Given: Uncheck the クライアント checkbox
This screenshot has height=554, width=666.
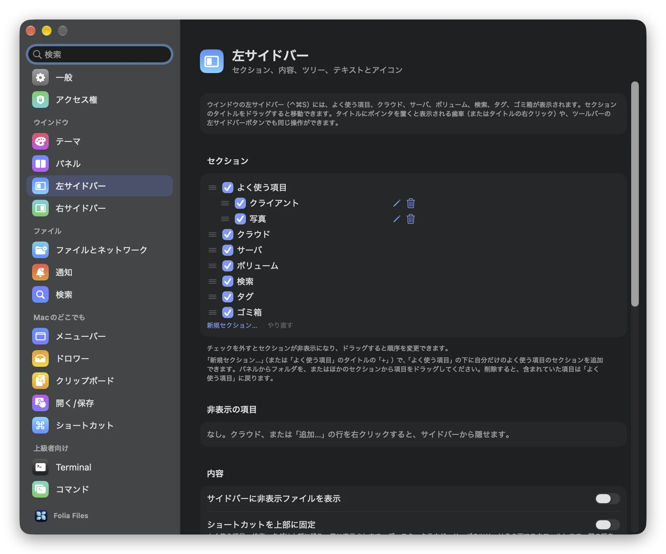Looking at the screenshot, I should [x=240, y=203].
